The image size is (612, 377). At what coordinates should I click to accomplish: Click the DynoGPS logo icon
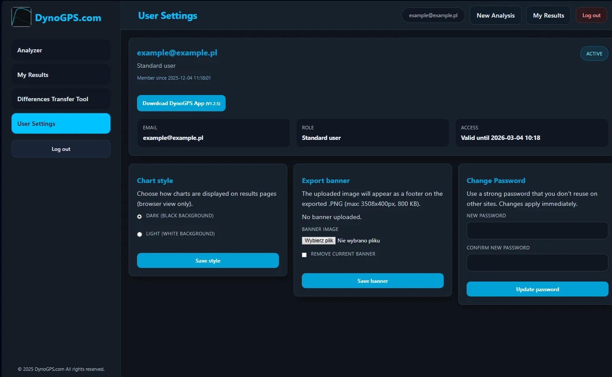pos(21,17)
